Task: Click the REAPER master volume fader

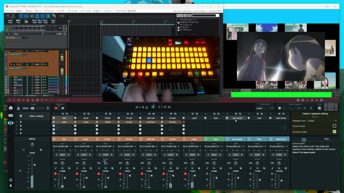Action: click(x=43, y=34)
